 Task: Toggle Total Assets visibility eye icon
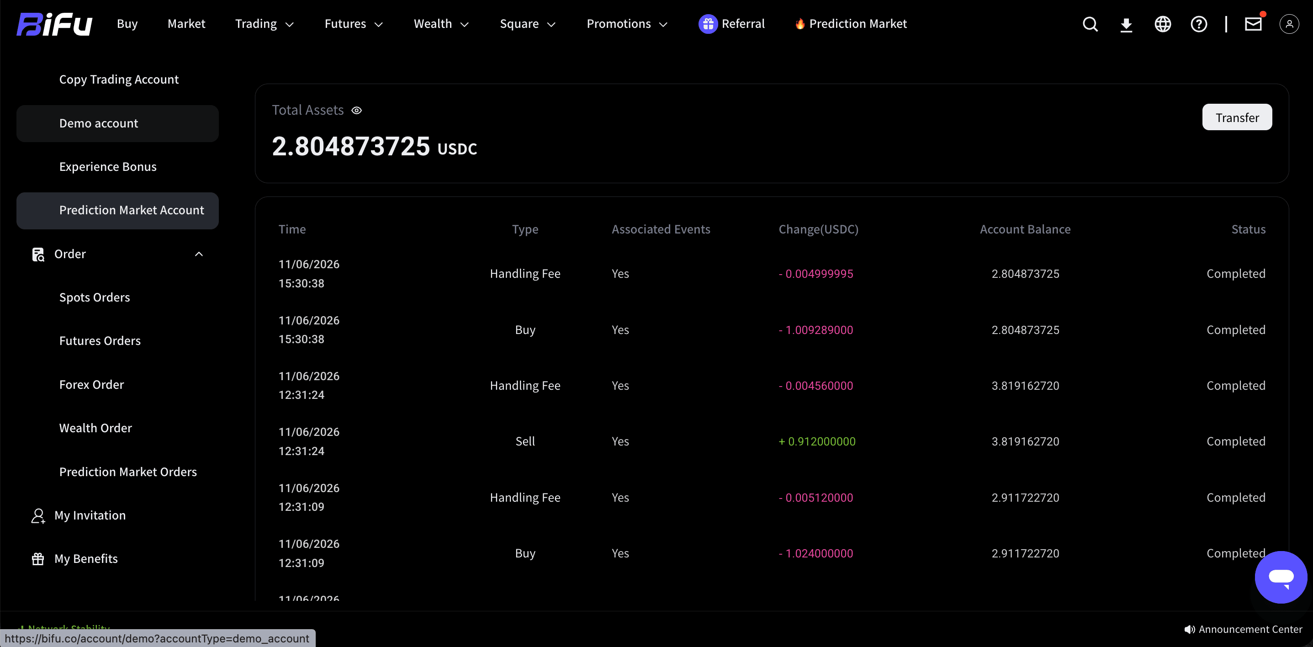click(x=356, y=110)
